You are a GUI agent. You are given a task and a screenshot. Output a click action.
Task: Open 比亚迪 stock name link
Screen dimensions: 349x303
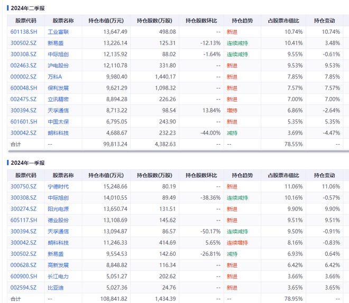56,288
